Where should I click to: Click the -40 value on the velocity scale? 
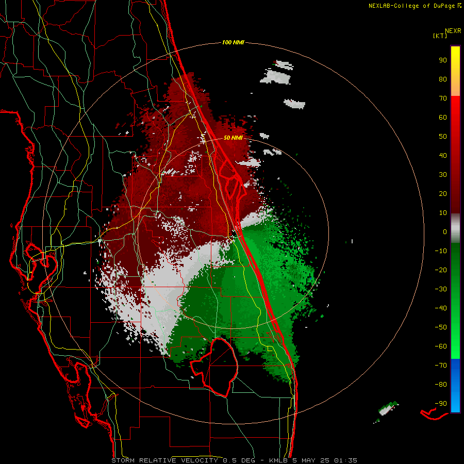[441, 308]
